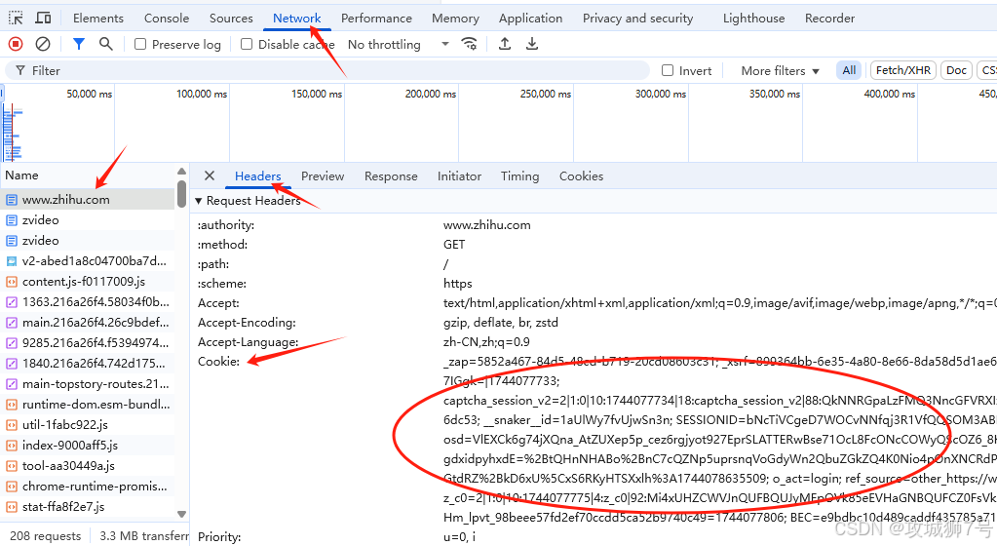Open Privacy and security tab
This screenshot has height=546, width=997.
point(637,18)
